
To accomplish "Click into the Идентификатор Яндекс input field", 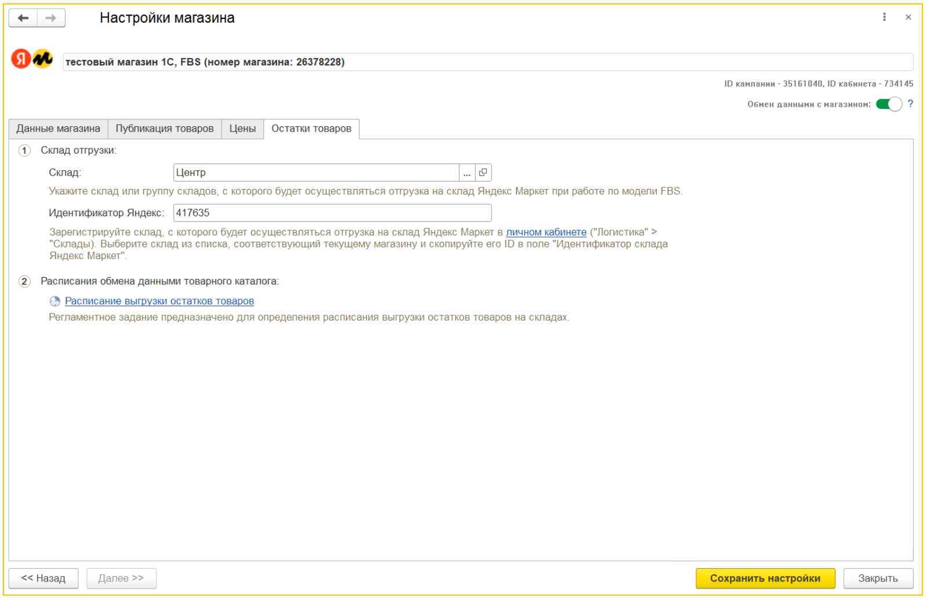I will (x=332, y=213).
